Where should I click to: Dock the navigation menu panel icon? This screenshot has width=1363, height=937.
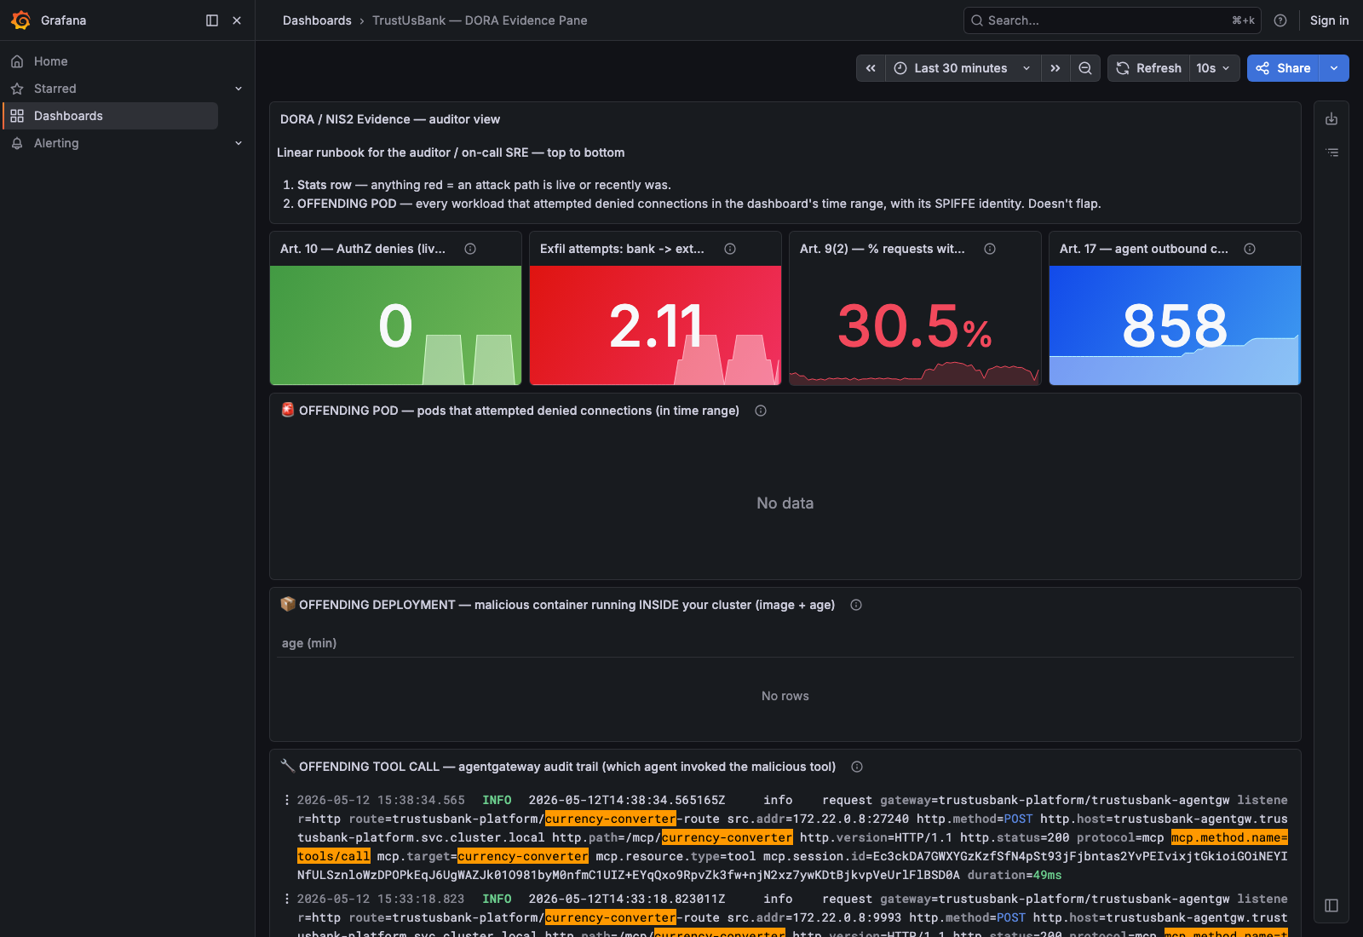tap(212, 20)
